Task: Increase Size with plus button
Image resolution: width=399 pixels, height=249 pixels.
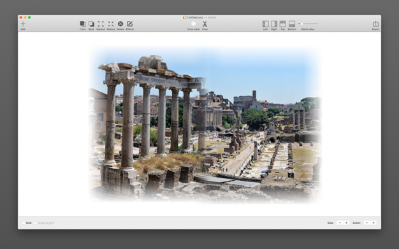Action: tap(346, 223)
